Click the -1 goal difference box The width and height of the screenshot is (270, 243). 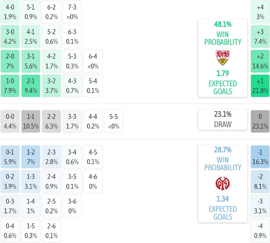point(260,157)
